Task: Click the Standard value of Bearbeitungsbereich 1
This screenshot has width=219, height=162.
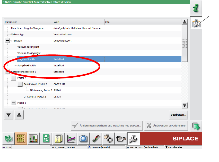Action: click(59, 72)
